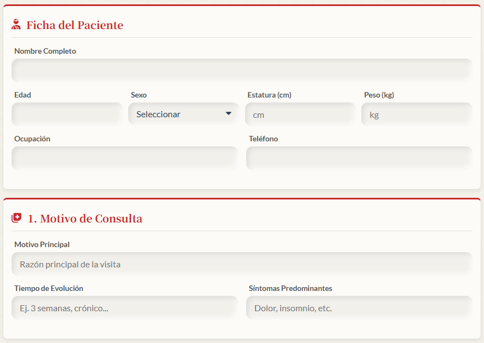Viewport: 484px width, 343px height.
Task: Click the Ficha del Paciente heading
Action: pyautogui.click(x=75, y=25)
